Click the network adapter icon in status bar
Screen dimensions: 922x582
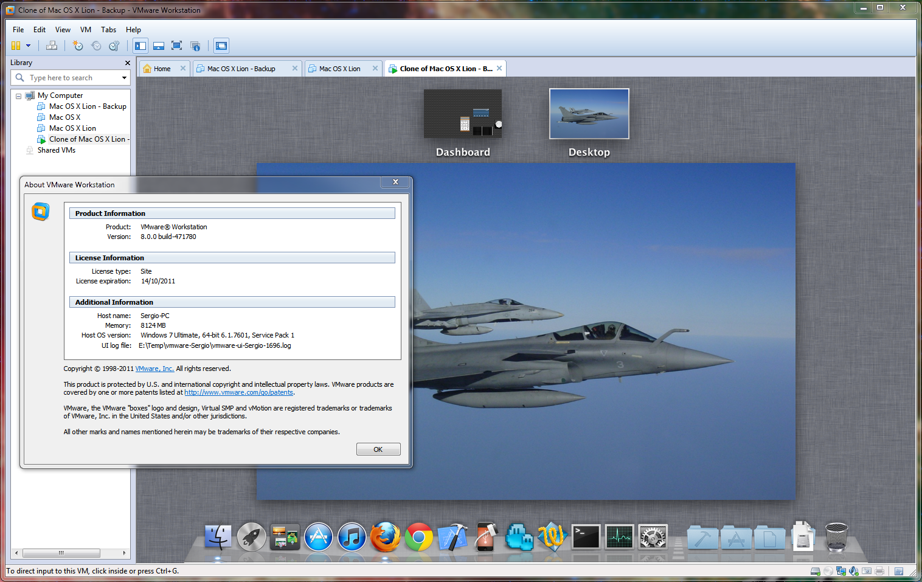point(841,571)
